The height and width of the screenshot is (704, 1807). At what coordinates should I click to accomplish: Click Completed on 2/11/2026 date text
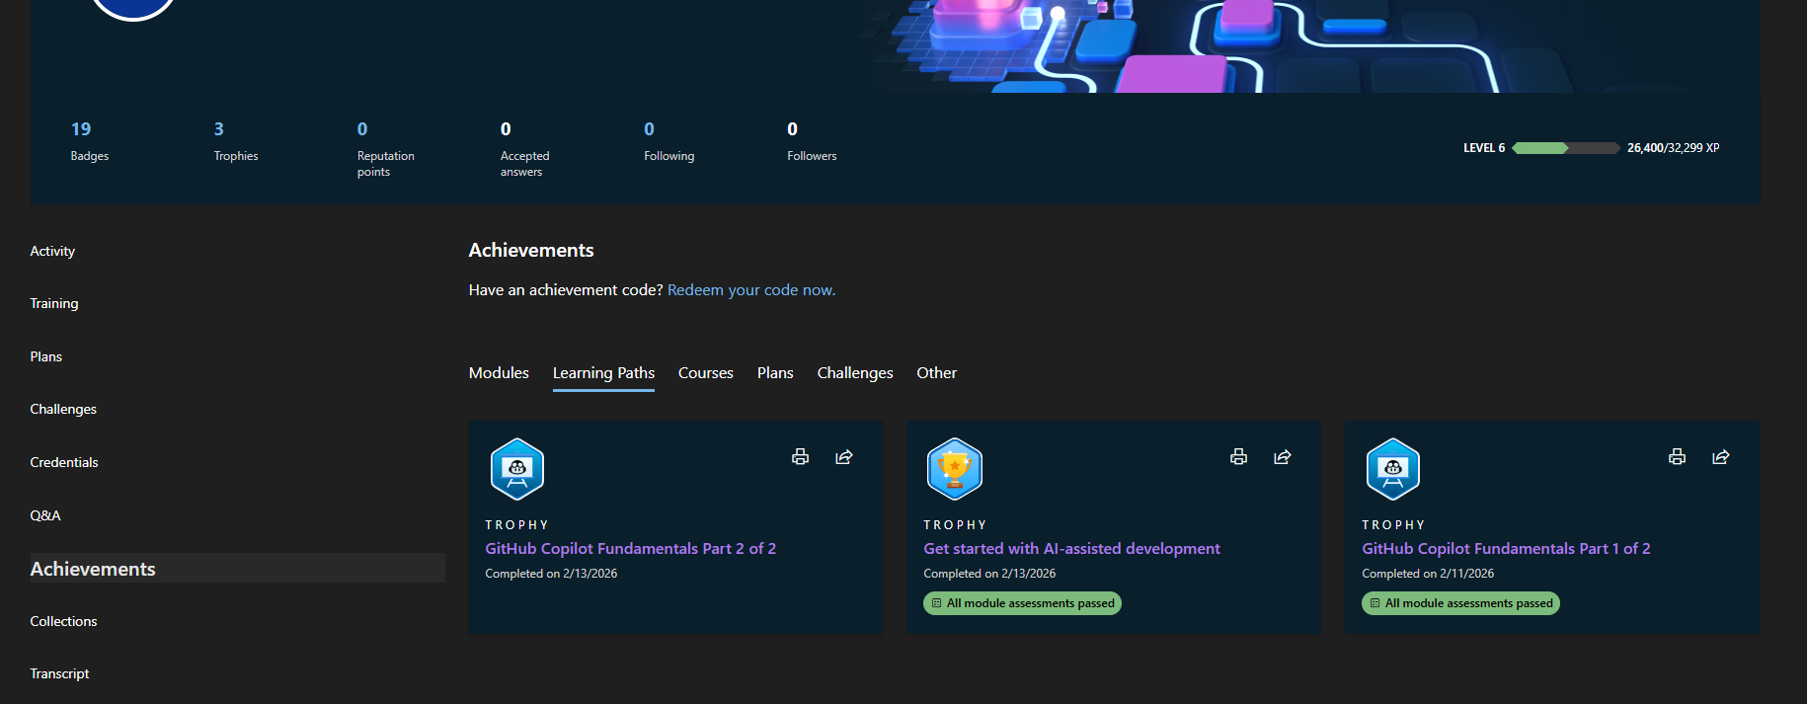pyautogui.click(x=1428, y=574)
